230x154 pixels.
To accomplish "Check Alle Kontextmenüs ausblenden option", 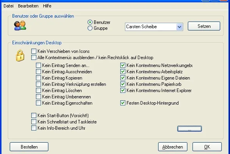I will pos(34,58).
